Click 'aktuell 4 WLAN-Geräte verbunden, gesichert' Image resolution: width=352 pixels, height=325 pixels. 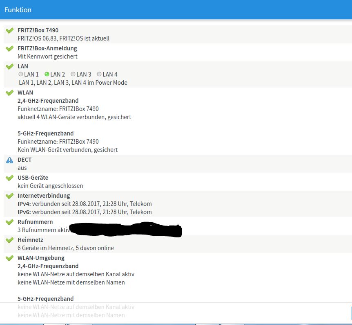click(74, 117)
